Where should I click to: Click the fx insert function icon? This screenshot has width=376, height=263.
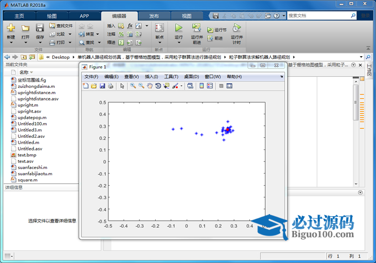130,26
